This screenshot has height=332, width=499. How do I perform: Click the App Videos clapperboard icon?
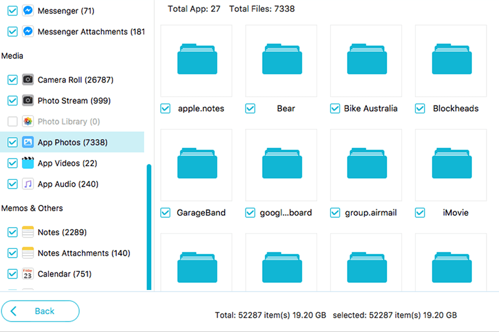pyautogui.click(x=28, y=163)
